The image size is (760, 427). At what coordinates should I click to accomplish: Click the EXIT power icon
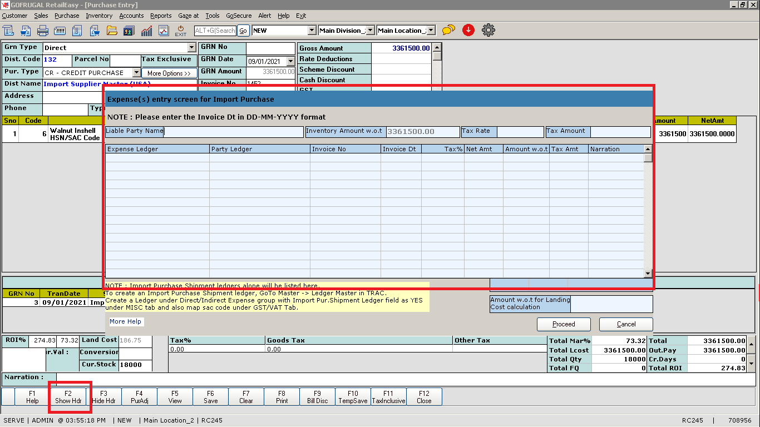181,31
